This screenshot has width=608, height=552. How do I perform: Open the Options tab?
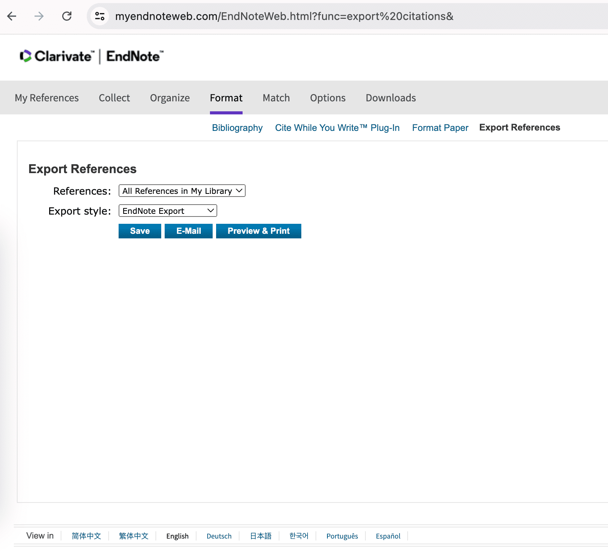328,98
